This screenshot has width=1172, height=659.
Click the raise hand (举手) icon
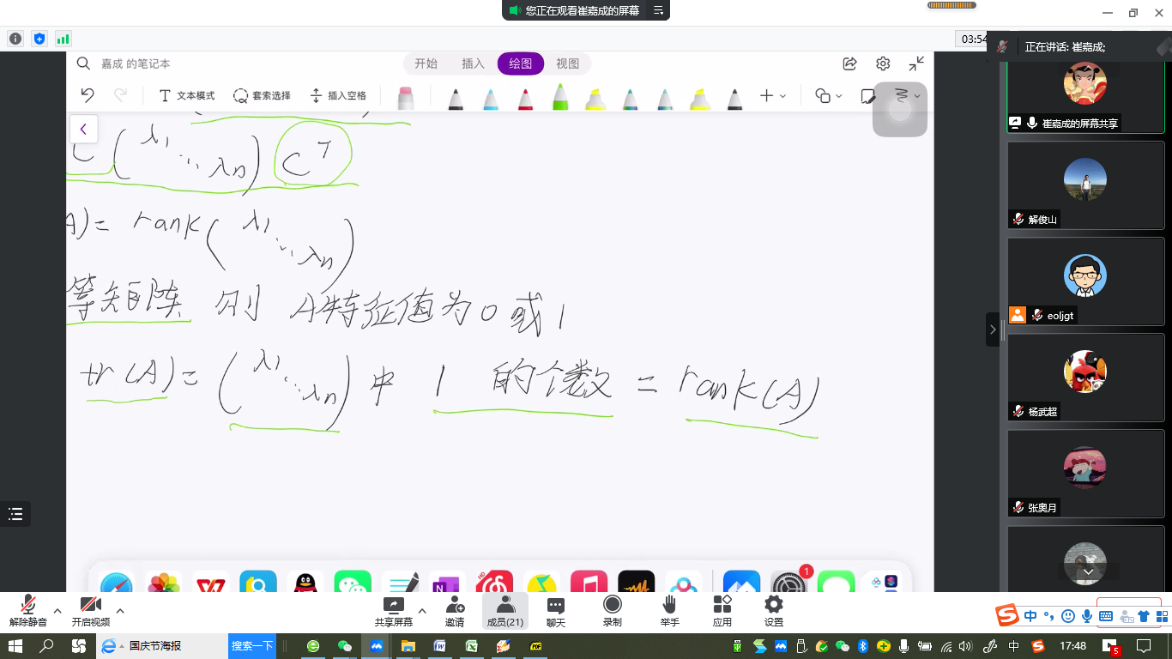click(669, 610)
